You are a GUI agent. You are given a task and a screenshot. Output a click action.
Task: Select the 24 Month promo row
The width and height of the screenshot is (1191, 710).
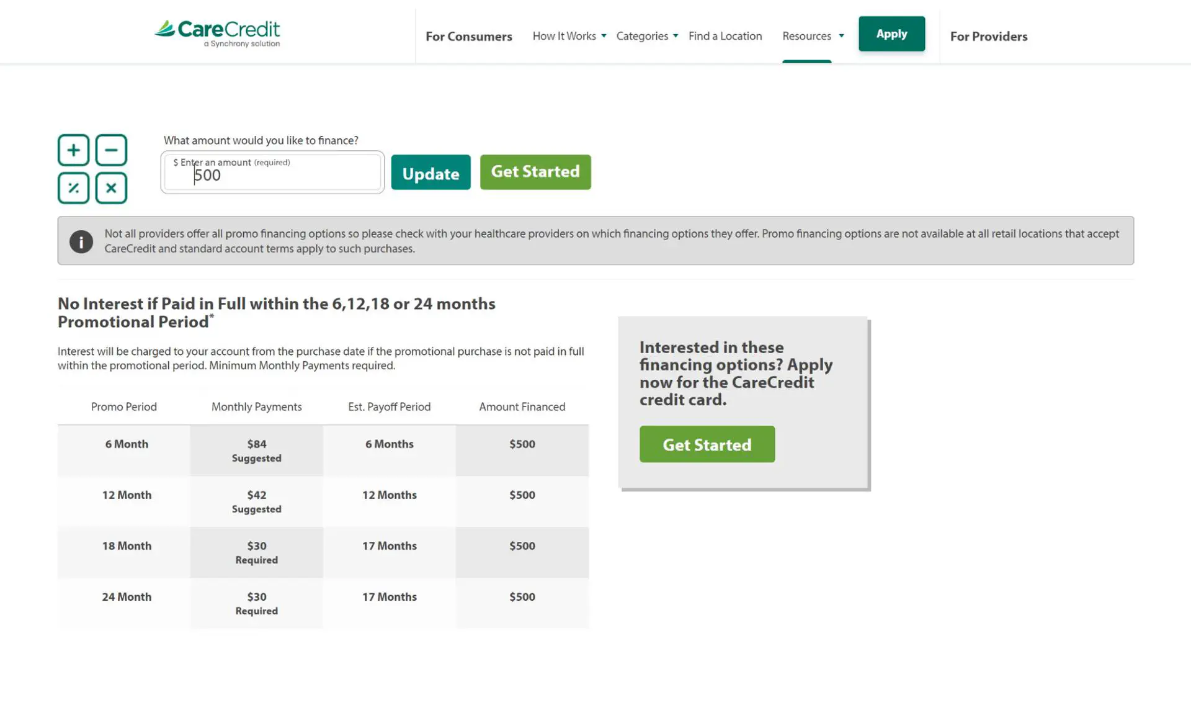(127, 597)
